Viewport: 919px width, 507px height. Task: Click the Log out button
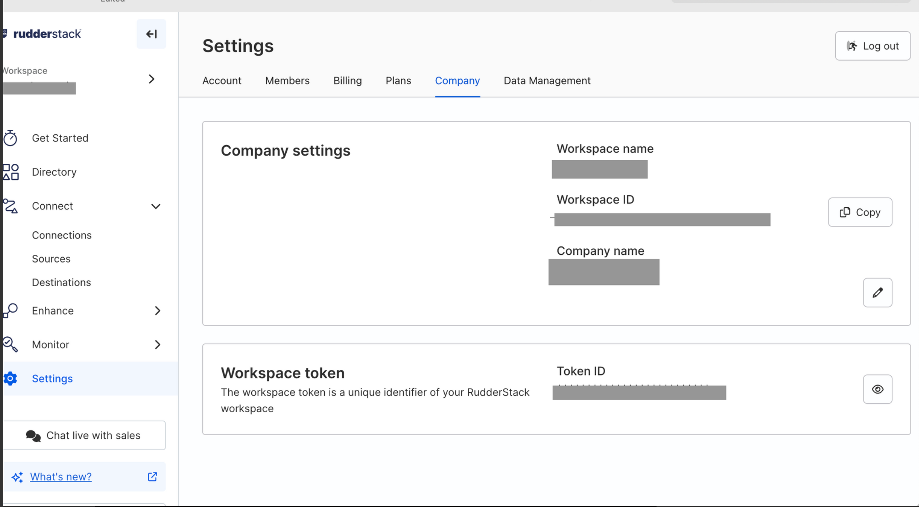(872, 46)
